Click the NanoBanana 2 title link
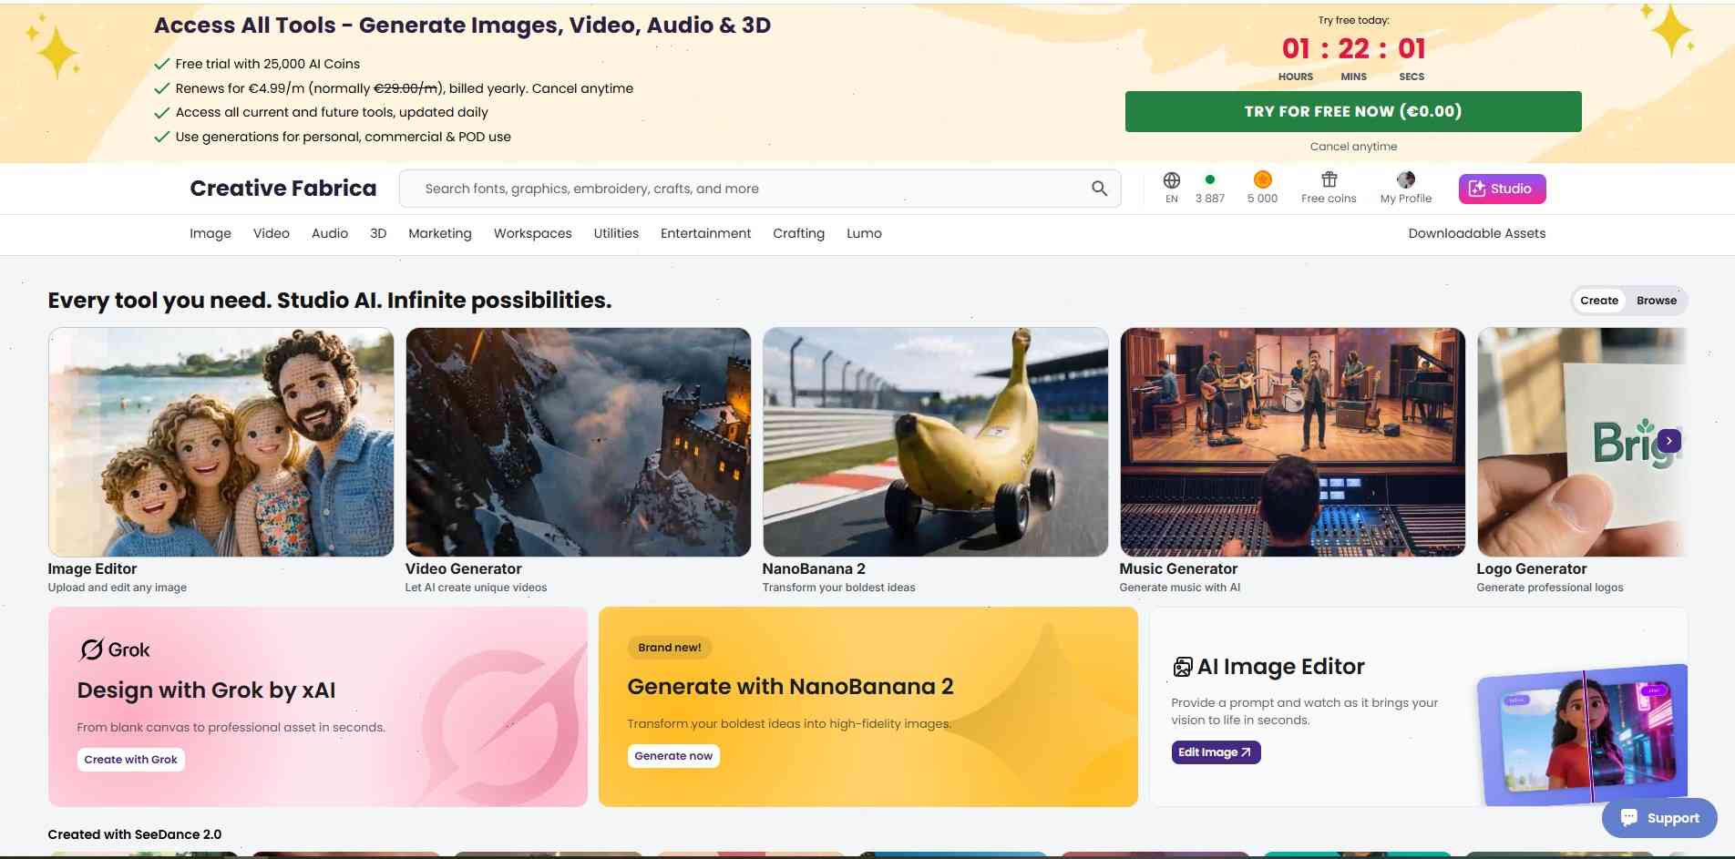 coord(814,568)
